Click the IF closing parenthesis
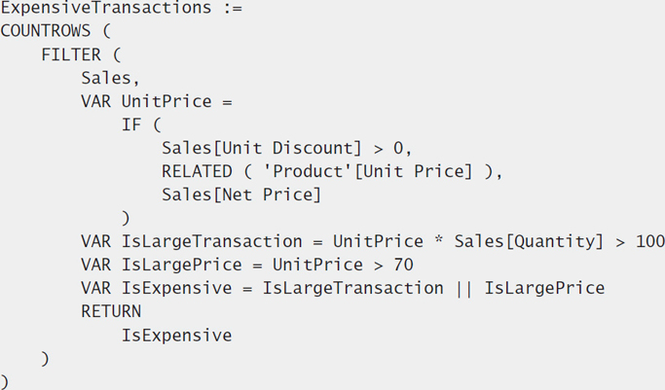The height and width of the screenshot is (390, 665). (126, 219)
